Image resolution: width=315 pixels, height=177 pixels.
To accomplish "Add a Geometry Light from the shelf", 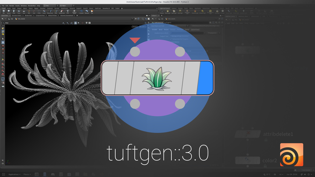I will (187, 12).
